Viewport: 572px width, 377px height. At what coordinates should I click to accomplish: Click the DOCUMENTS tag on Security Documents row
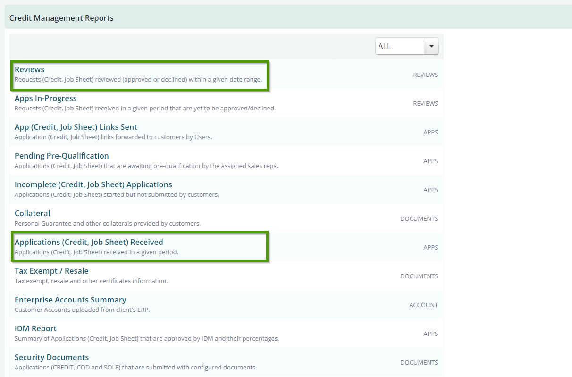tap(419, 362)
